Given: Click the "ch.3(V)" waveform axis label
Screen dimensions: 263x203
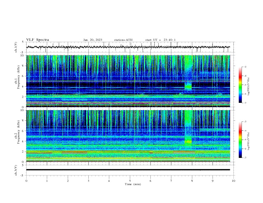Looking at the screenshot, I should click(x=16, y=170).
